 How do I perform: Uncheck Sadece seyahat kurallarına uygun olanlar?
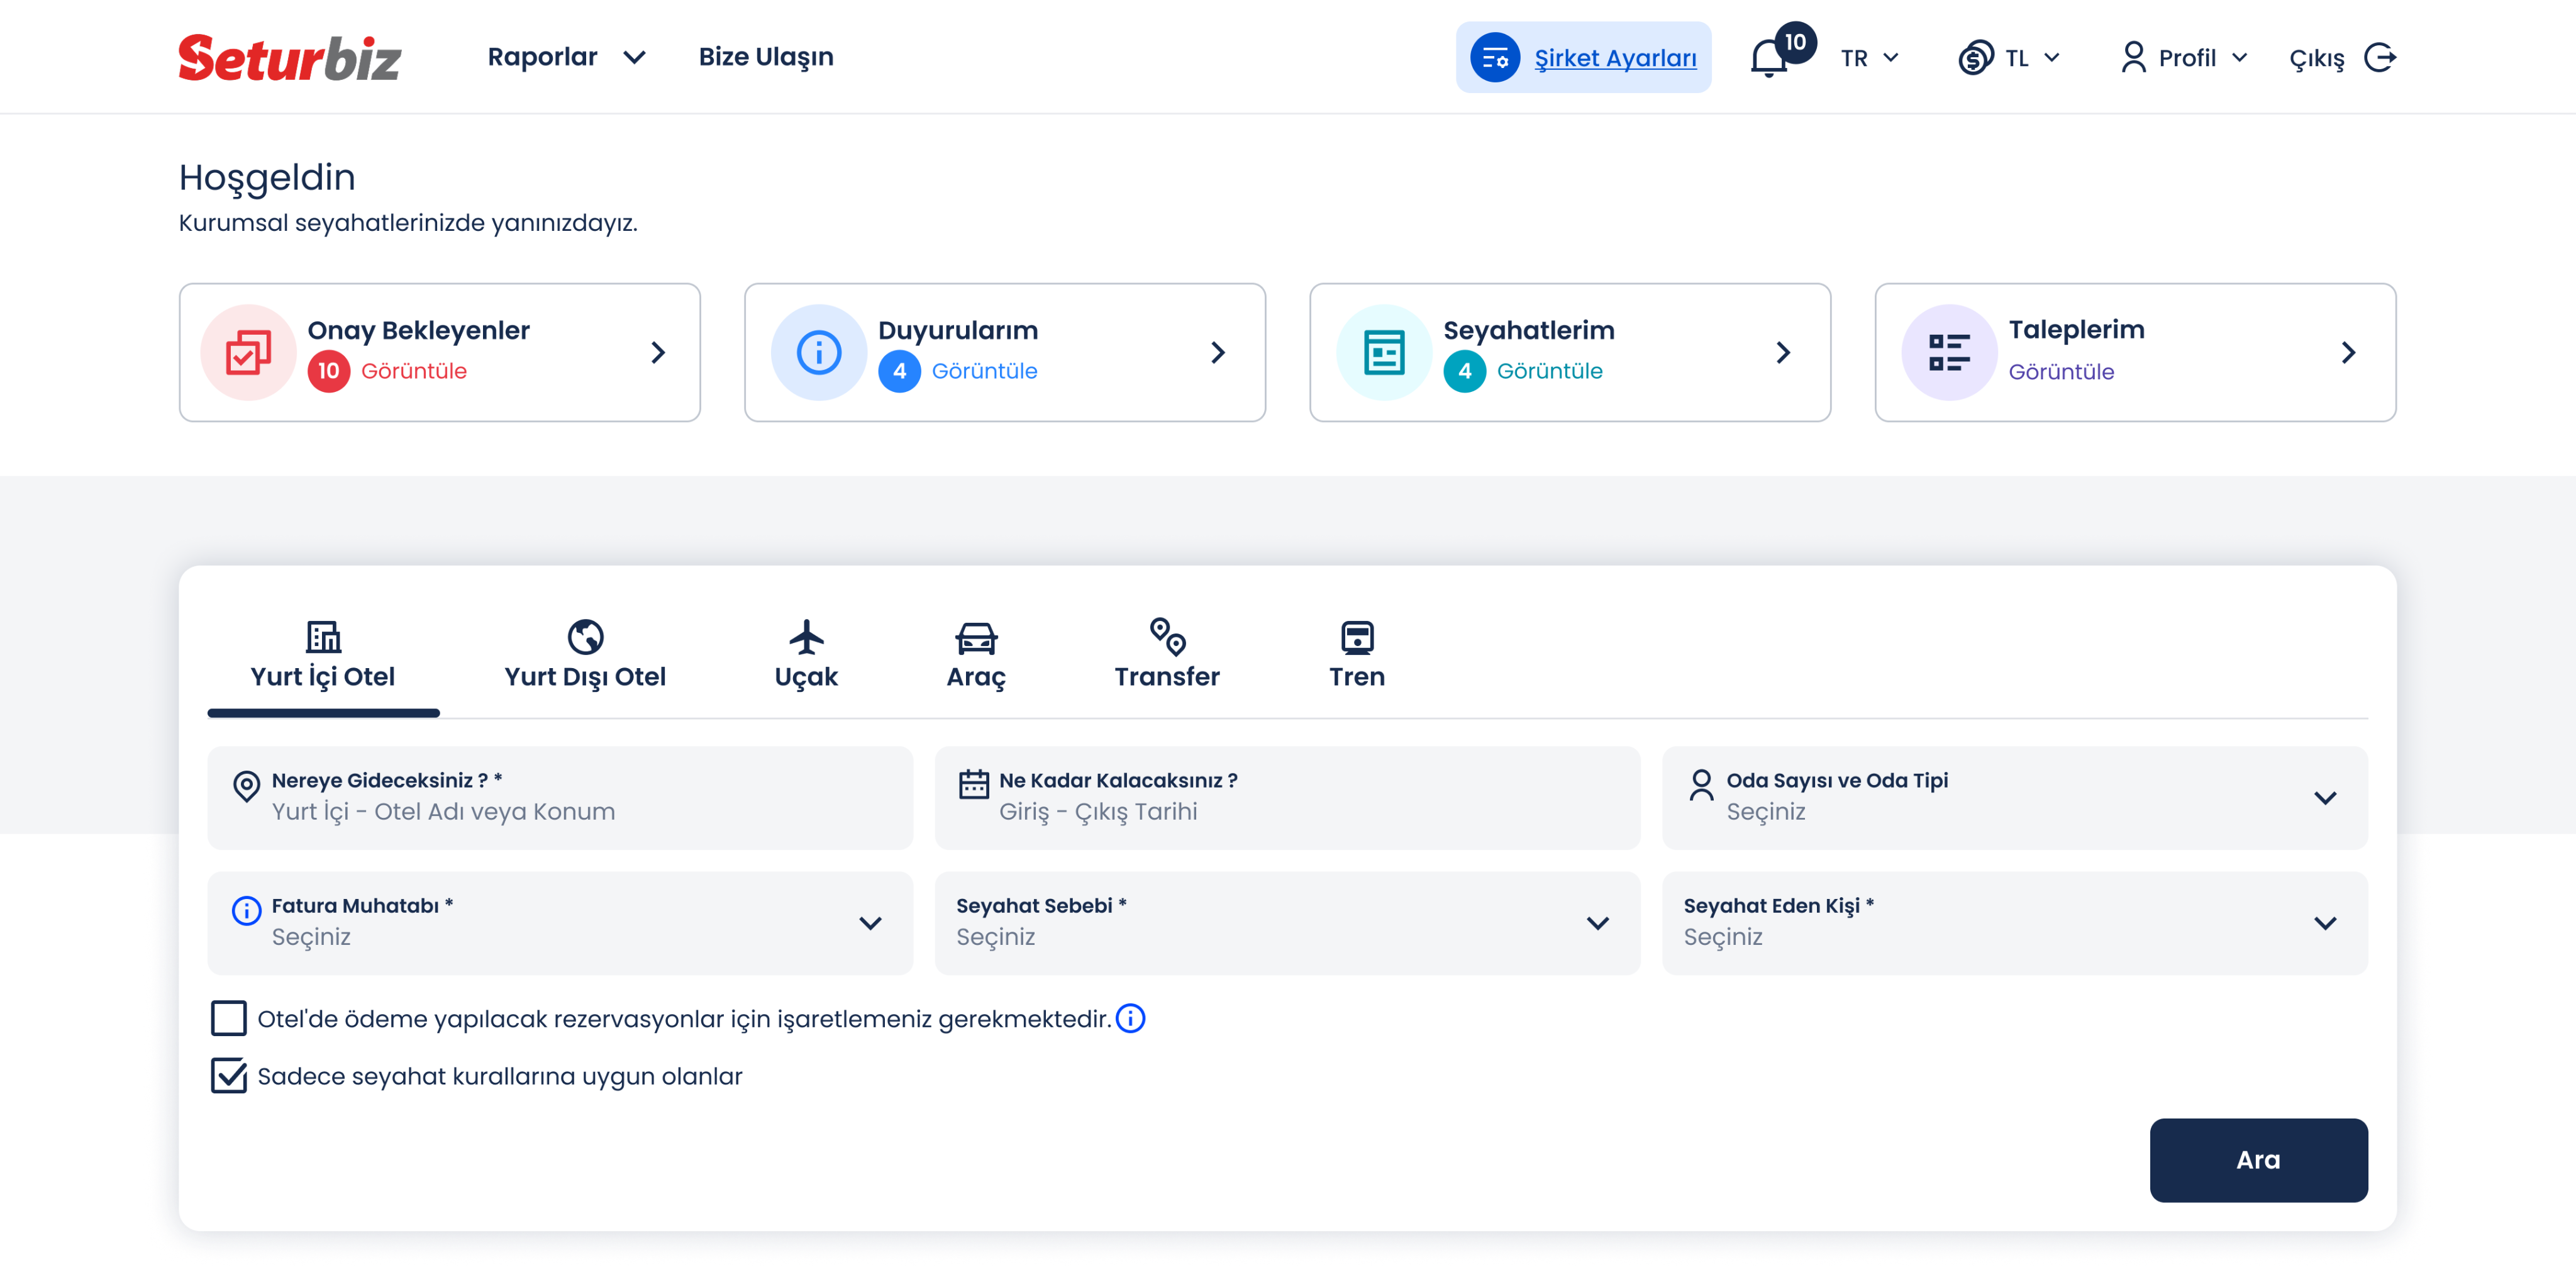pyautogui.click(x=229, y=1076)
